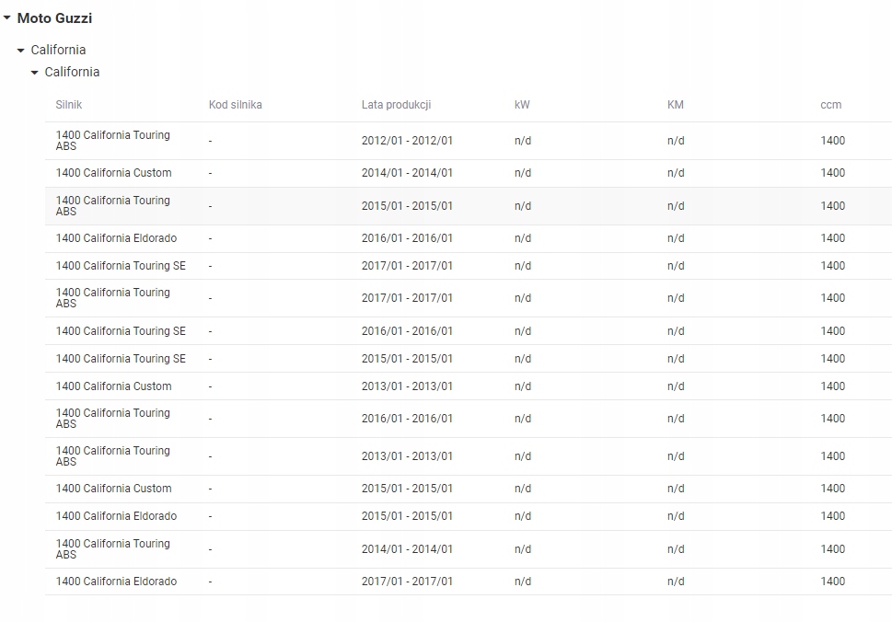Click '2013/01 - 2013/01' in the Touring ABS row
892x622 pixels.
coord(407,456)
